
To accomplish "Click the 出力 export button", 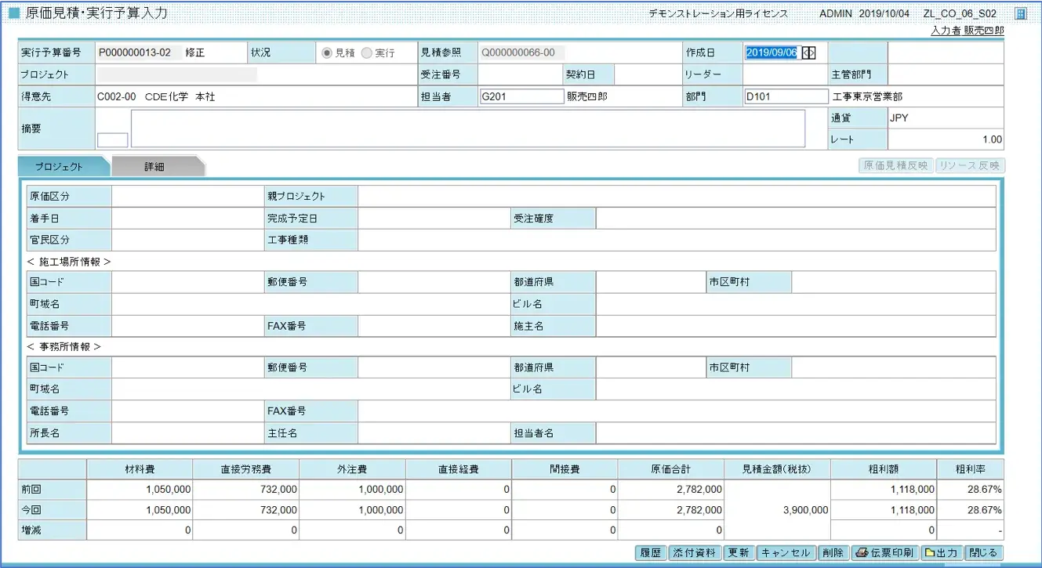I will (x=941, y=552).
